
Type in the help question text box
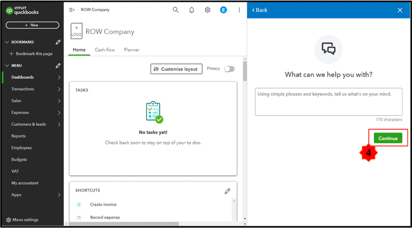tap(328, 101)
